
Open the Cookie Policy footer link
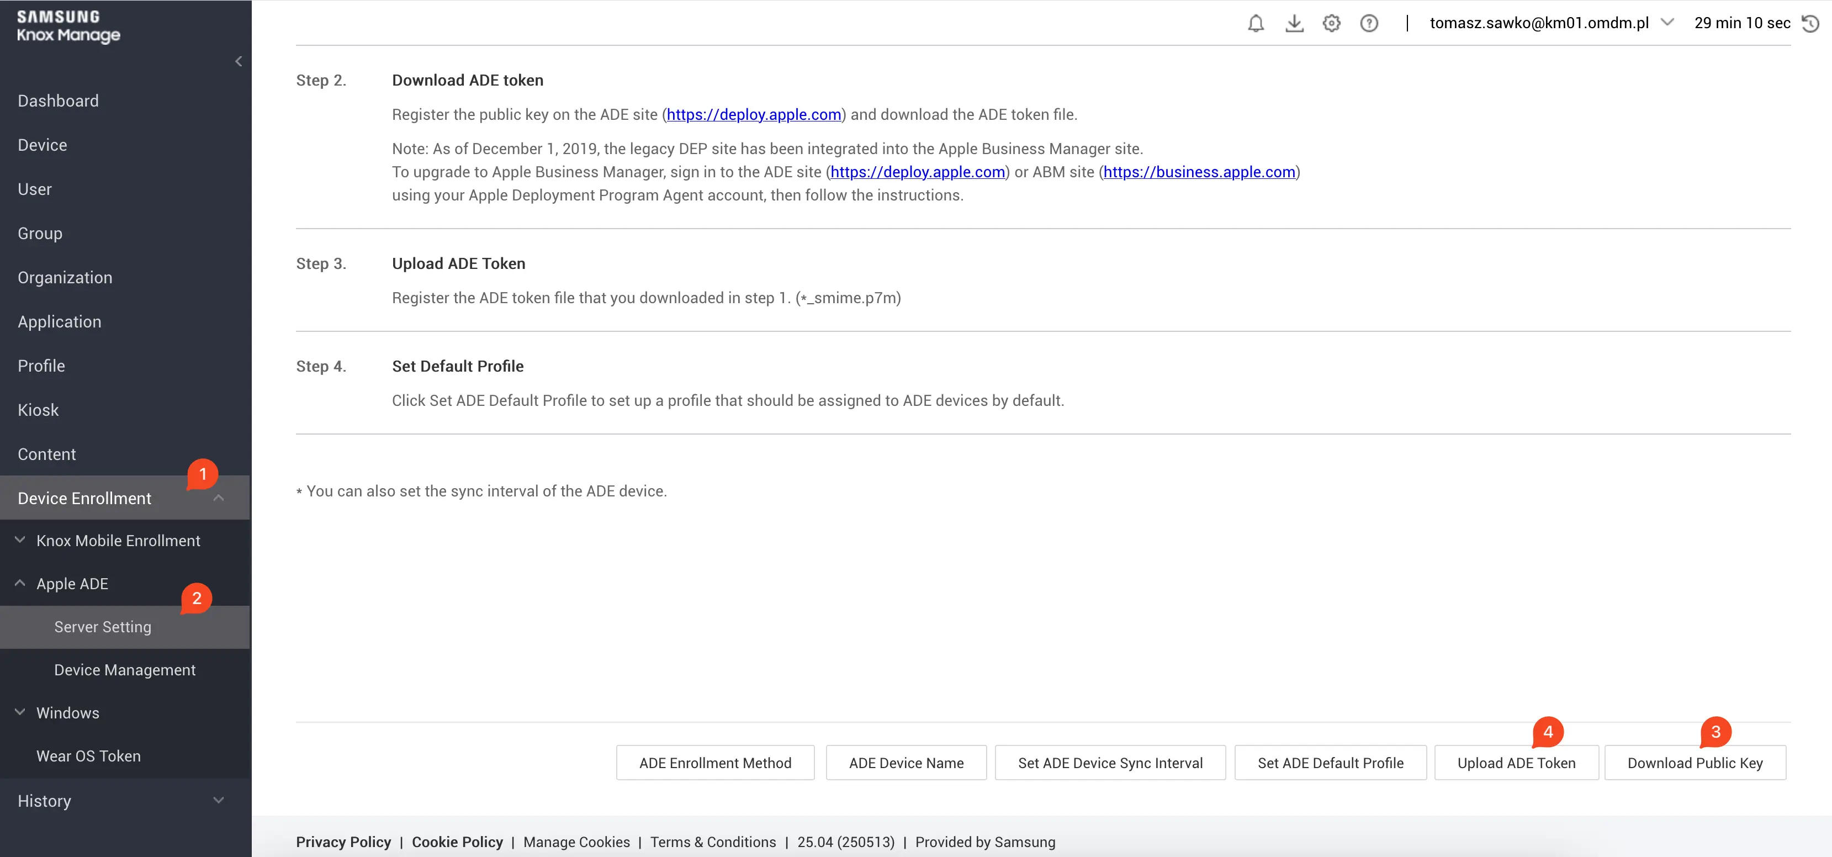[457, 842]
